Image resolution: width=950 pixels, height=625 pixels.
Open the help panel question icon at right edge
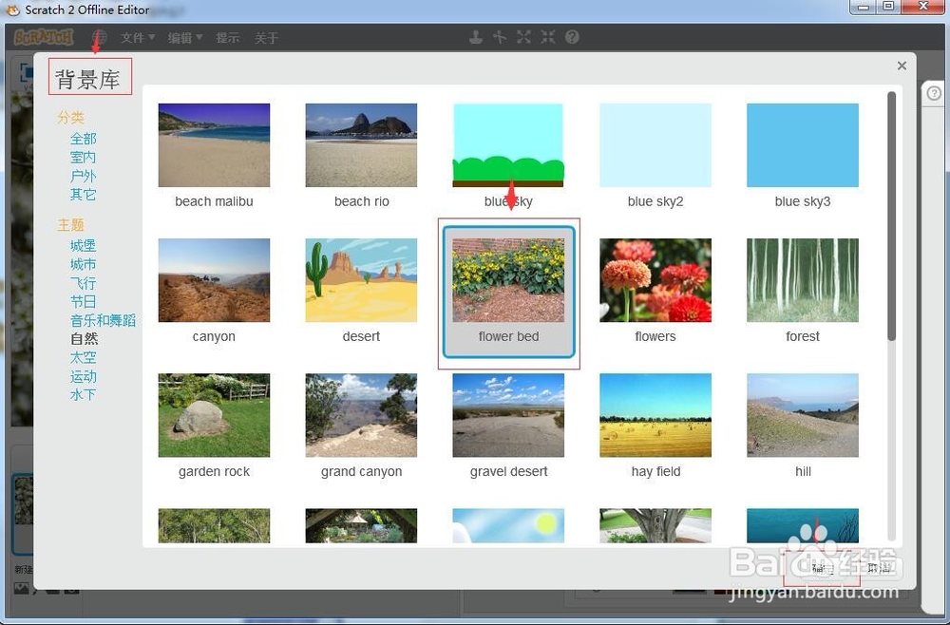(934, 93)
